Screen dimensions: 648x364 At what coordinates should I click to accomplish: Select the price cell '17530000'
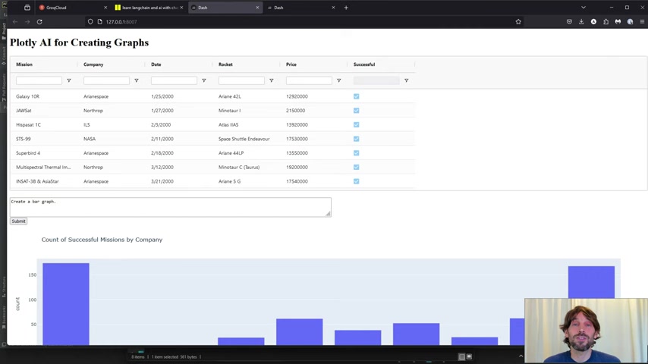coord(297,139)
